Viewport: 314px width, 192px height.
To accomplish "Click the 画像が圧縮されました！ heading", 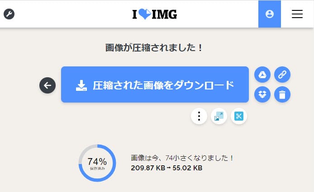I will pyautogui.click(x=154, y=48).
